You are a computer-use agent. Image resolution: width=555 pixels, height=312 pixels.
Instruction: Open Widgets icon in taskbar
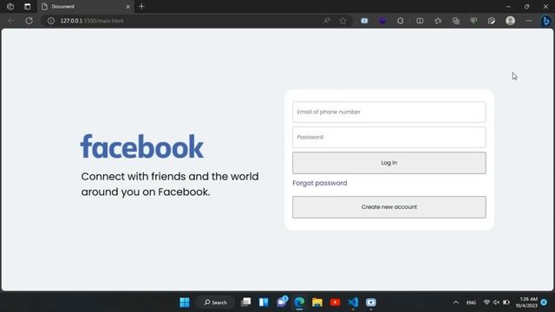[x=264, y=302]
